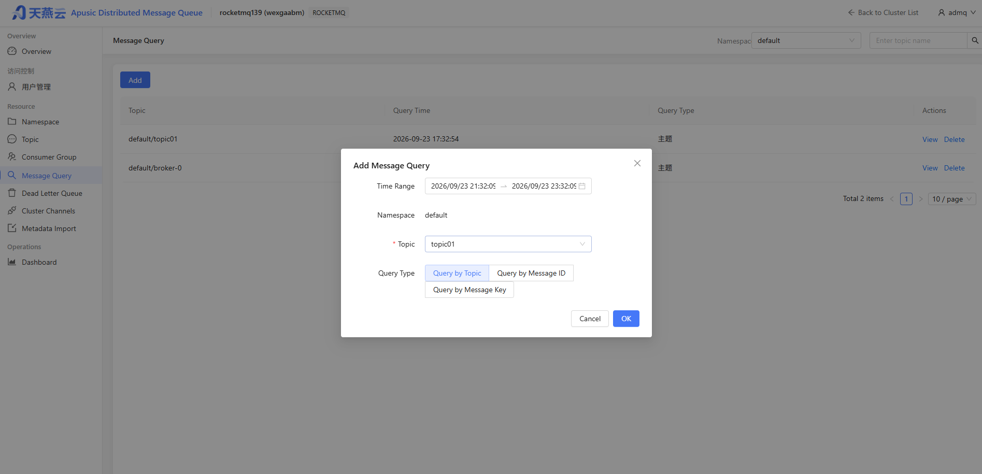This screenshot has height=474, width=982.
Task: Click the Apusic swallow logo
Action: point(19,12)
